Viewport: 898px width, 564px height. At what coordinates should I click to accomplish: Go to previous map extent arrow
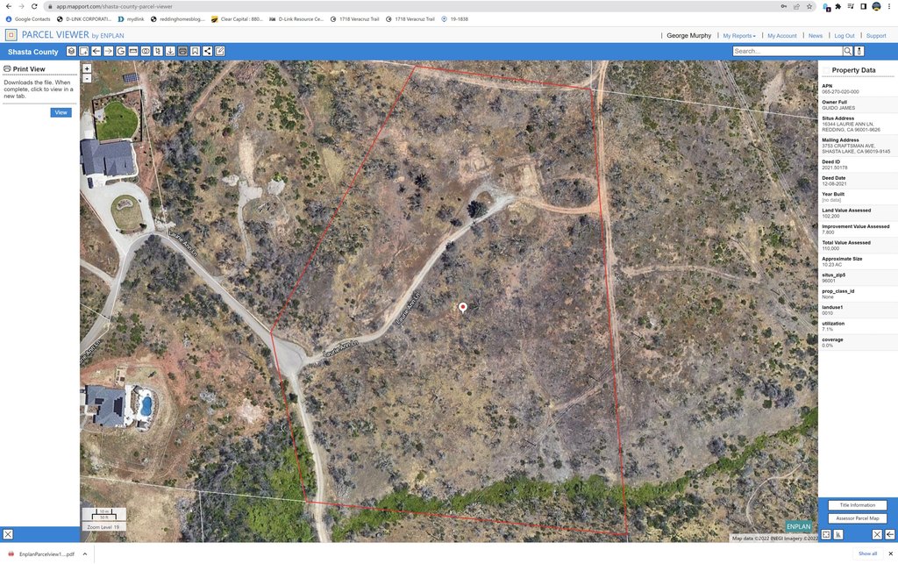pyautogui.click(x=96, y=52)
